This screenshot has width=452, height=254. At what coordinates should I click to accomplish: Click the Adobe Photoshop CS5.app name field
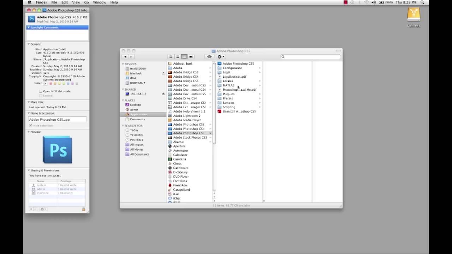click(x=57, y=120)
